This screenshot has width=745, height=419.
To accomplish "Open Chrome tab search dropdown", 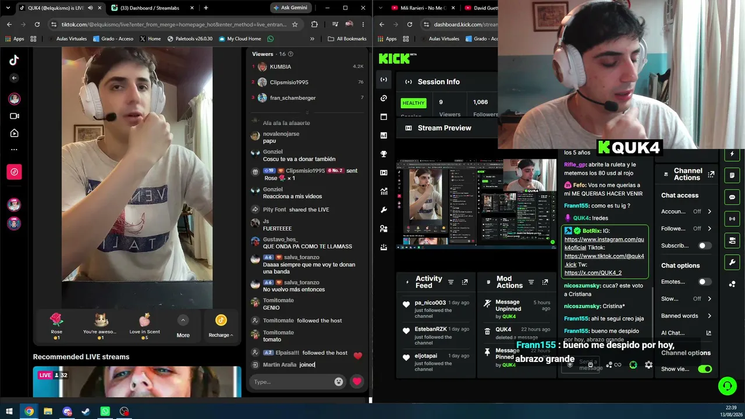I will [8, 8].
